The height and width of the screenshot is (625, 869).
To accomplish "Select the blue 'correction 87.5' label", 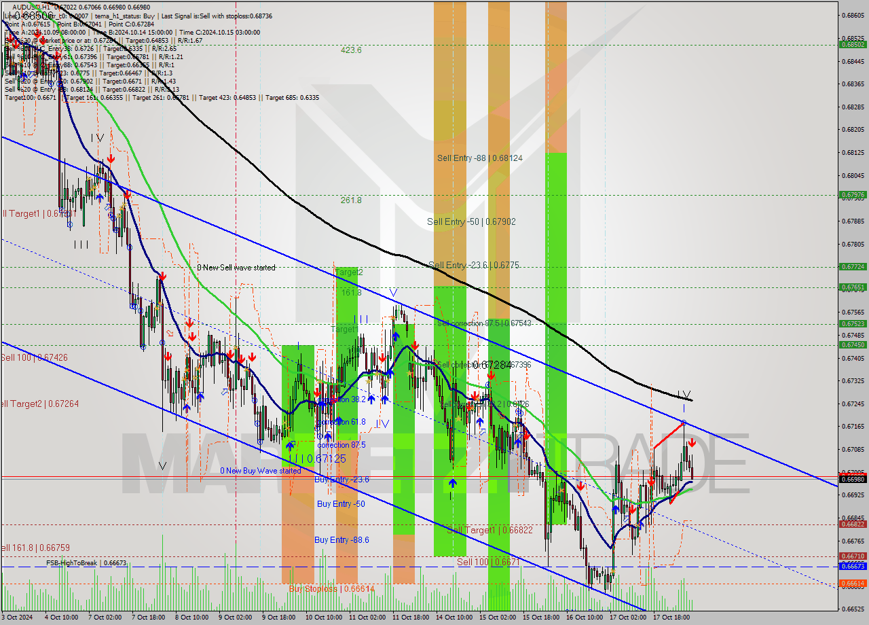I will click(x=341, y=445).
